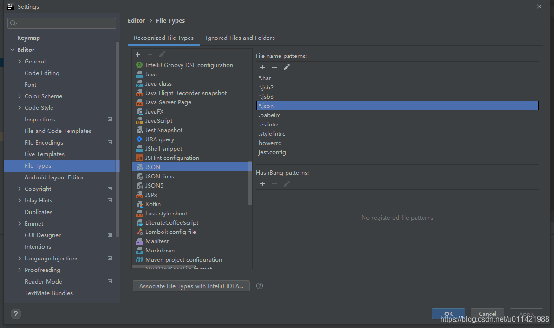Open File and Code Templates settings
554x328 pixels.
point(58,131)
